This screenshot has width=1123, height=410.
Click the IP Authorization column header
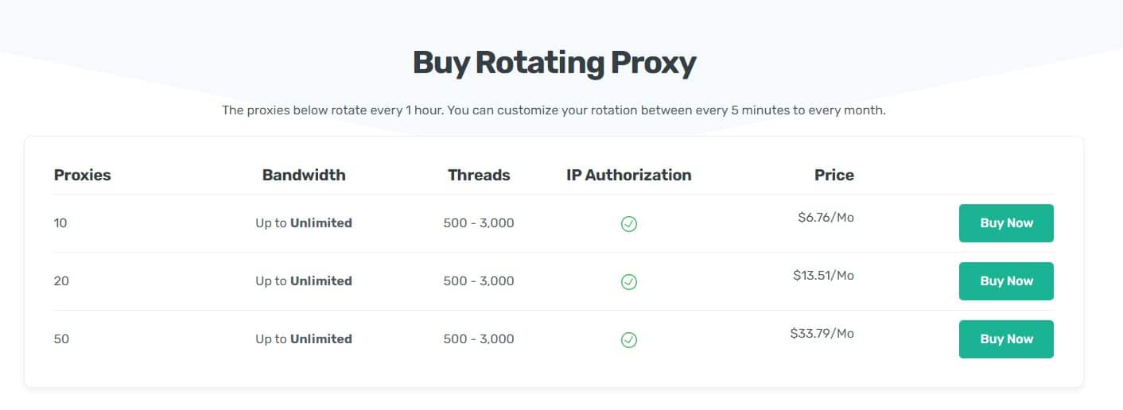pos(628,175)
